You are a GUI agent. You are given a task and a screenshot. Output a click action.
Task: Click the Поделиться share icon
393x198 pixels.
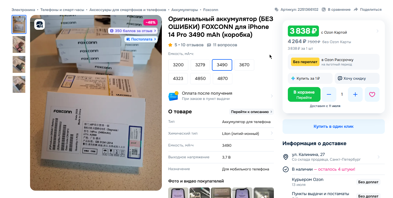point(356,9)
